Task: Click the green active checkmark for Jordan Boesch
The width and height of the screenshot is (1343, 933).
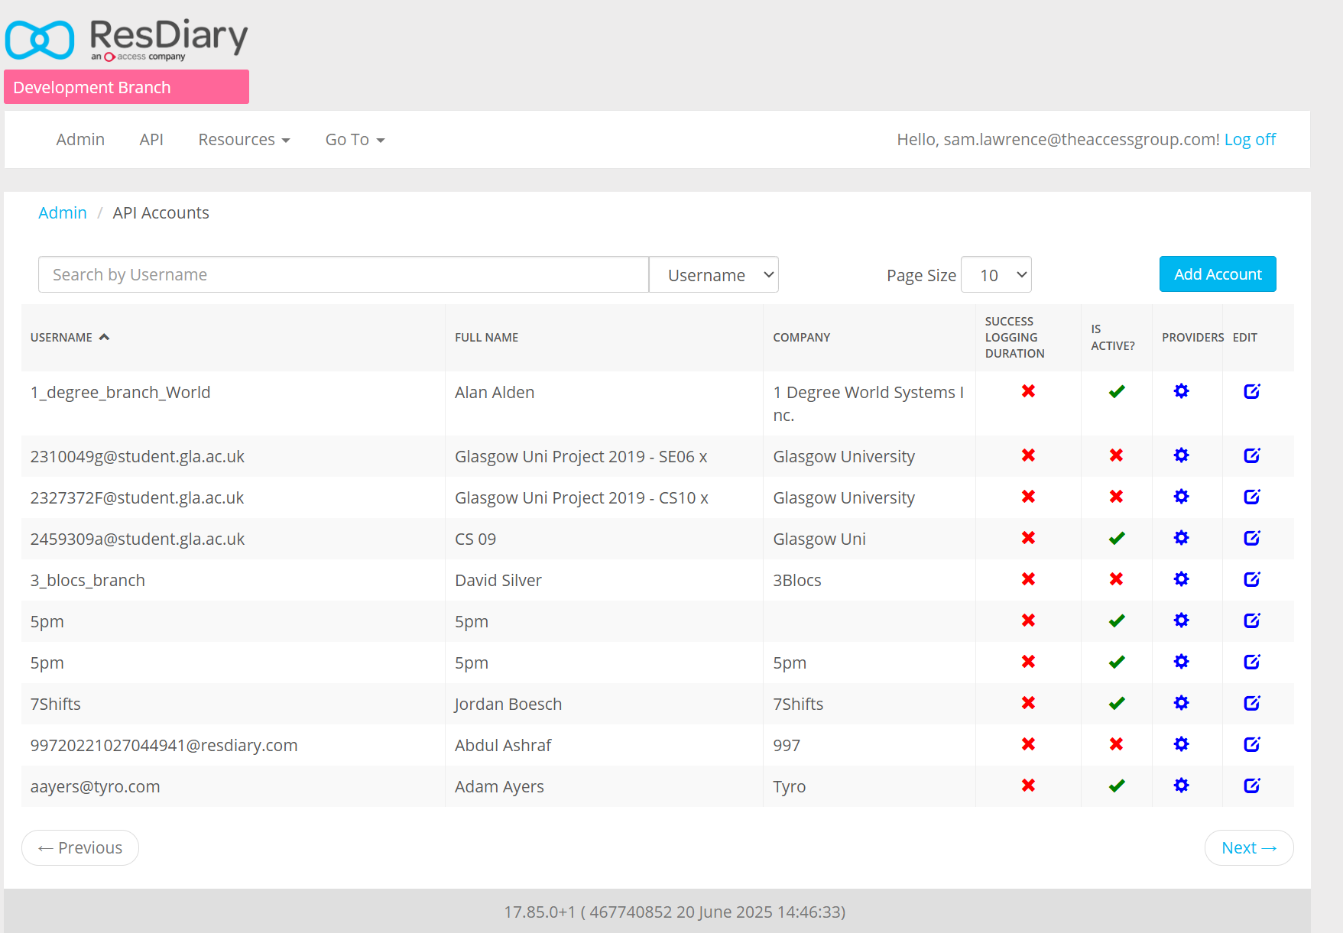Action: pyautogui.click(x=1117, y=703)
